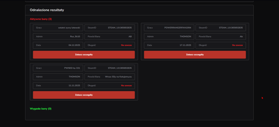Open details for POWERRANGERFAN1994 ban
The height and width of the screenshot is (127, 279).
tap(195, 55)
